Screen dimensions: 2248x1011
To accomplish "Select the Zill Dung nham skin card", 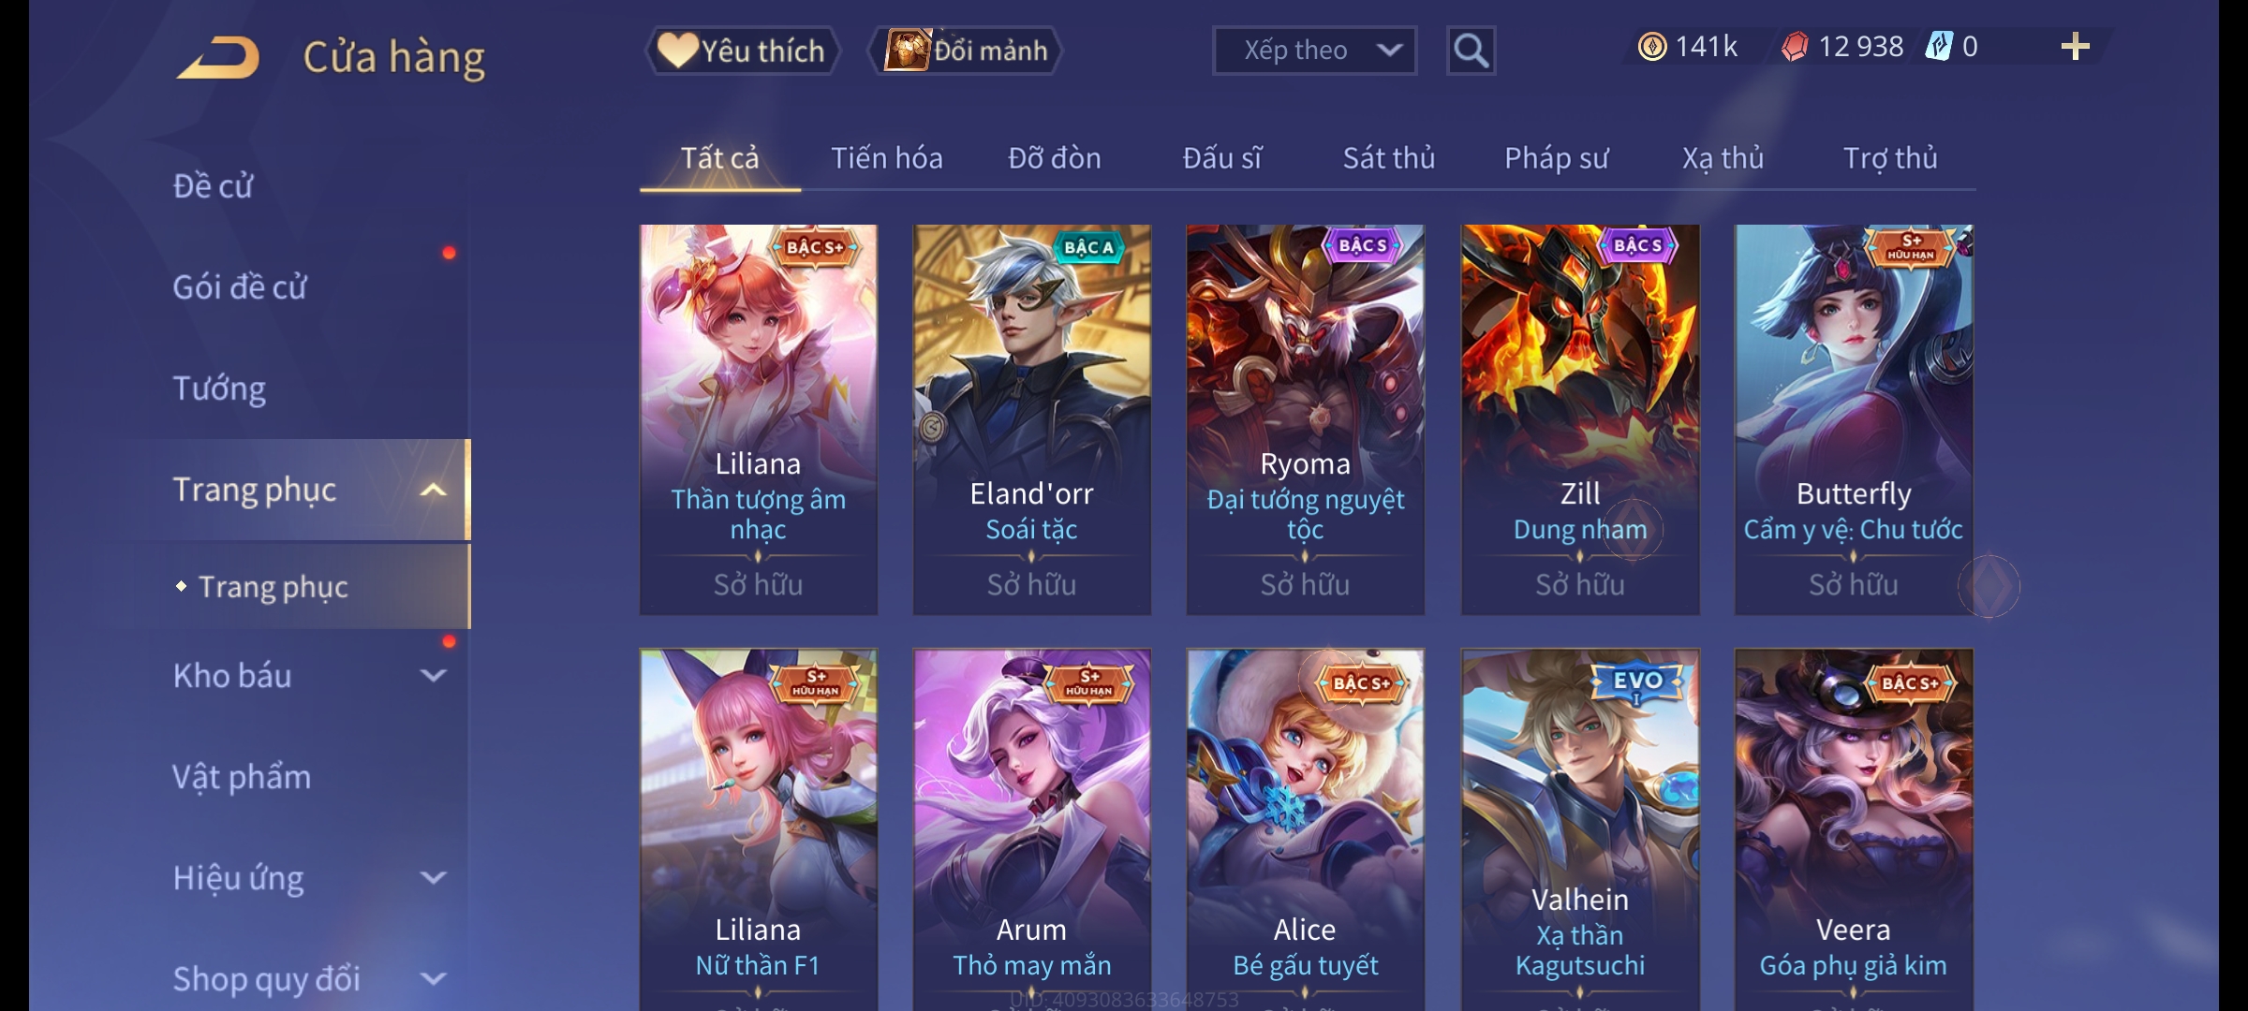I will click(1580, 419).
